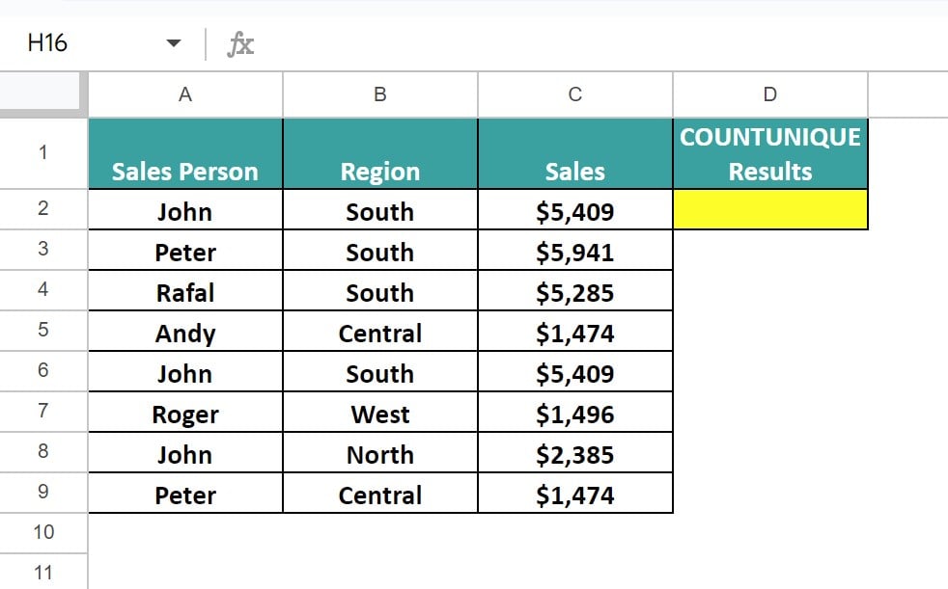The image size is (948, 589).
Task: Select cell John in row 2
Action: pyautogui.click(x=185, y=209)
